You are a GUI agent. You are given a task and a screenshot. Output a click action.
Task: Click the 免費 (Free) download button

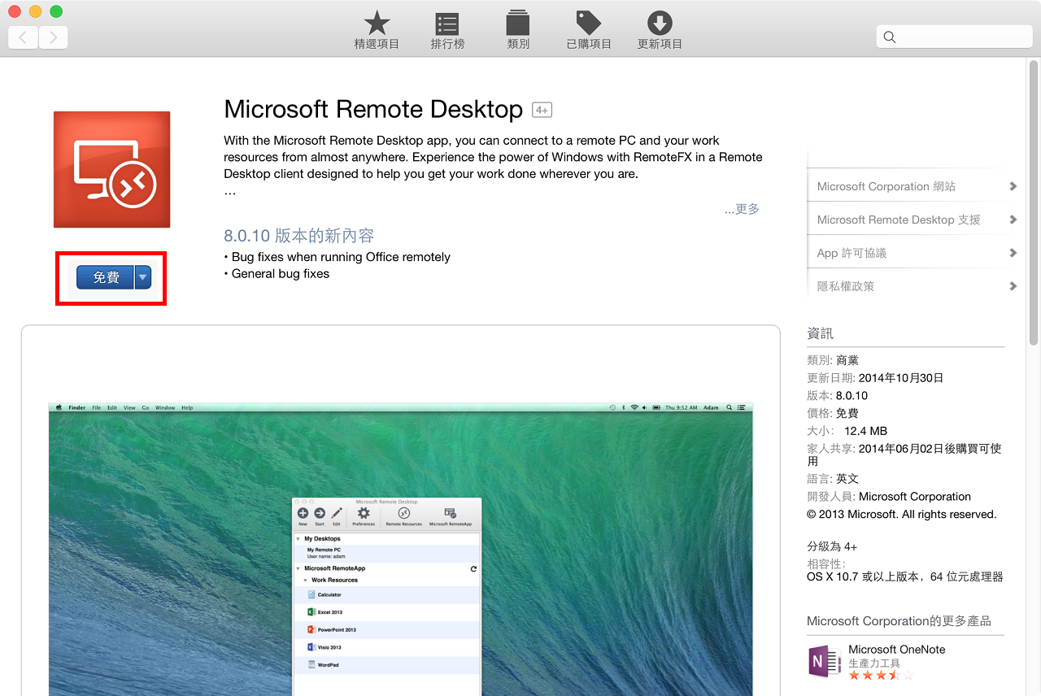pyautogui.click(x=106, y=277)
